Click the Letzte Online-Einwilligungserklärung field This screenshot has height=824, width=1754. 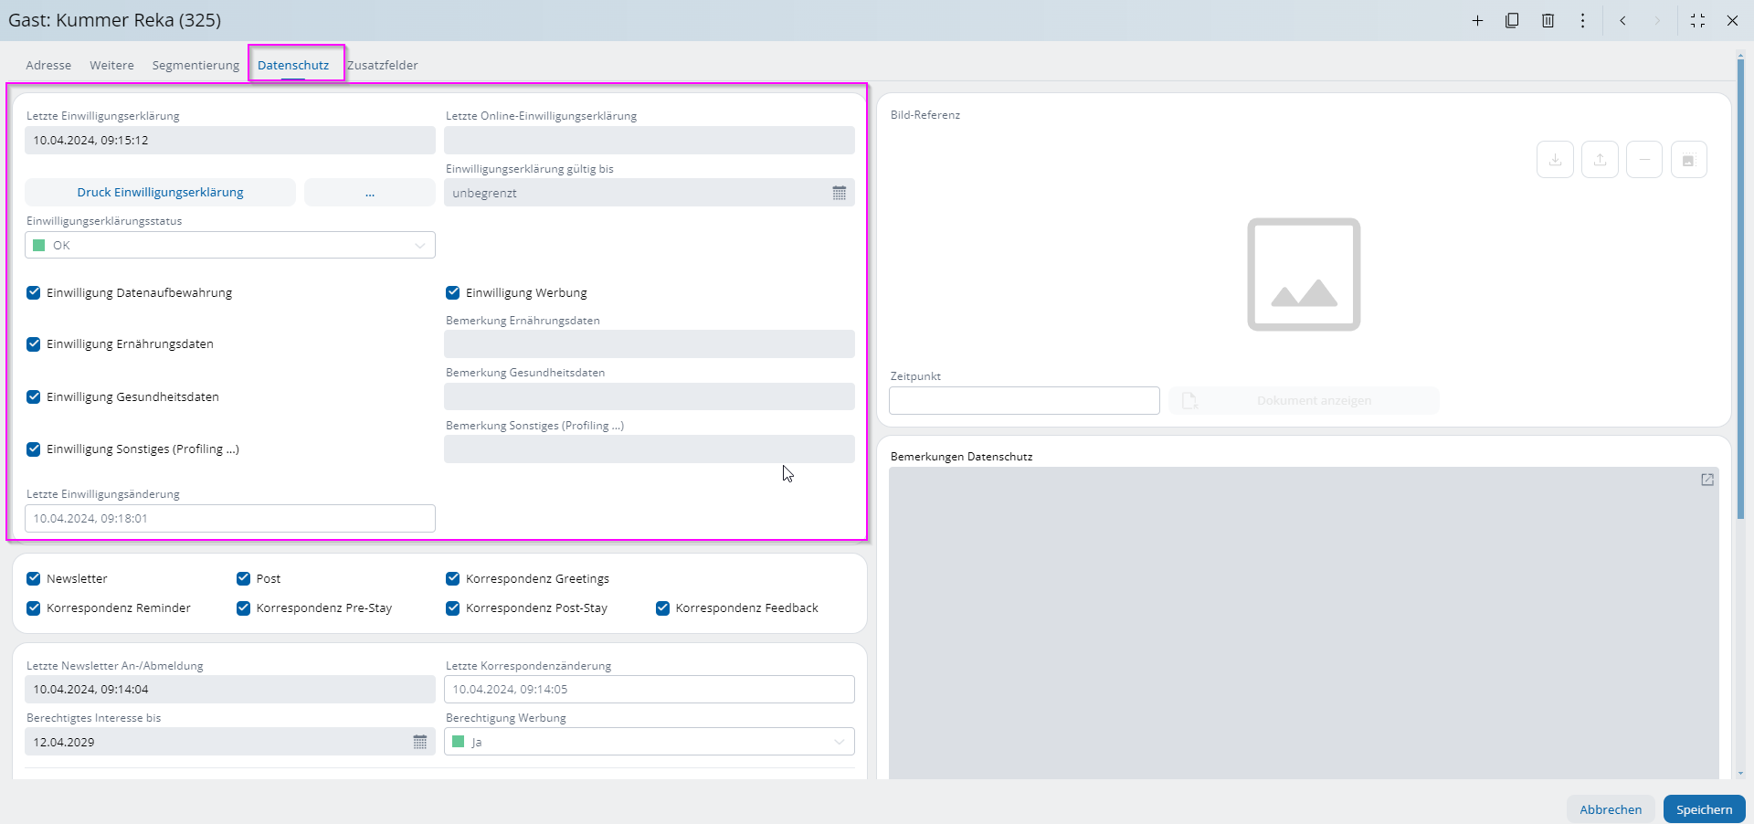tap(650, 140)
